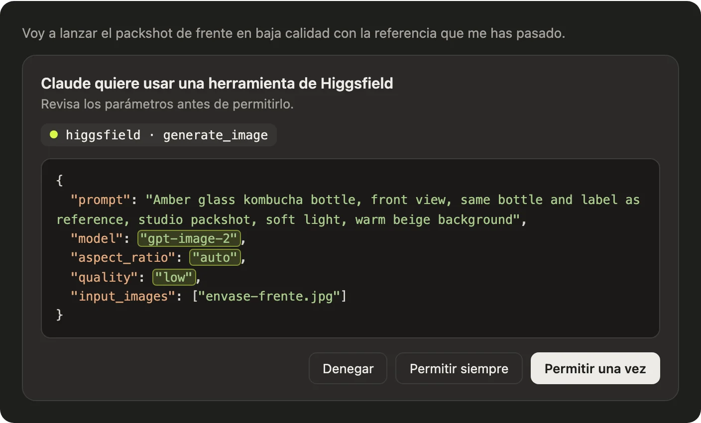Click the heading "Claude quiere usar una herramienta de Higgsfield"
The height and width of the screenshot is (423, 701).
pyautogui.click(x=217, y=83)
